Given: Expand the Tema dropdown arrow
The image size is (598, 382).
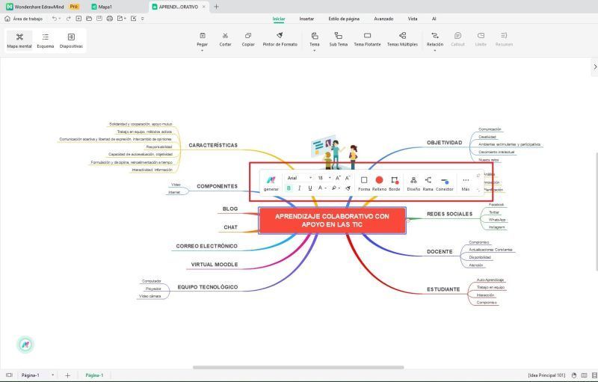Looking at the screenshot, I should pos(314,50).
